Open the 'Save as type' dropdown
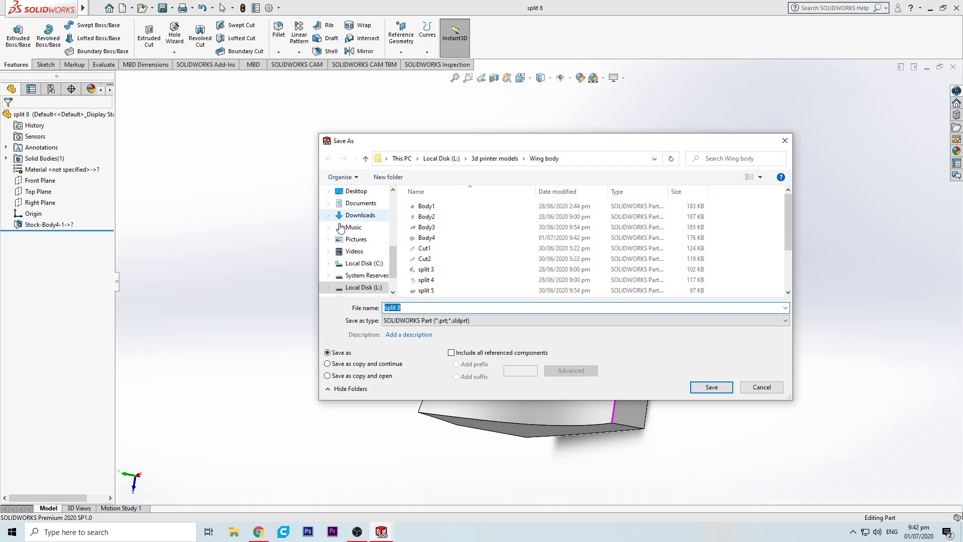 tap(586, 321)
